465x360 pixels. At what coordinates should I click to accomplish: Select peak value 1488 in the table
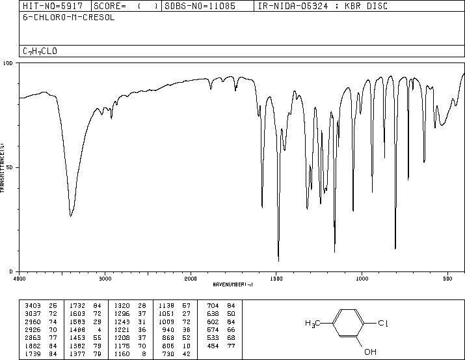pos(77,329)
